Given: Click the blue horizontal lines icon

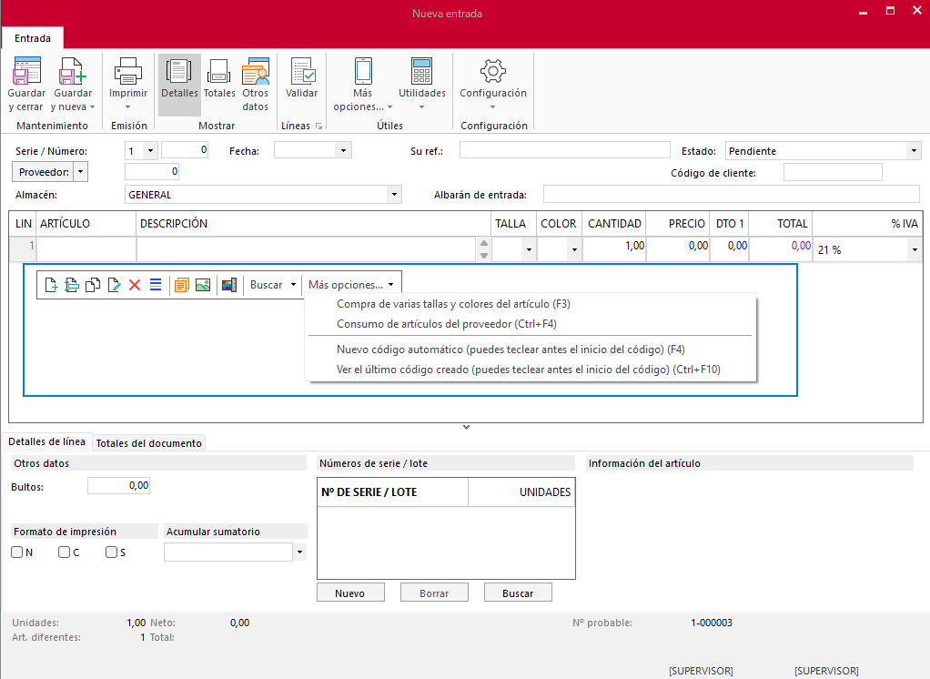Looking at the screenshot, I should coord(156,285).
